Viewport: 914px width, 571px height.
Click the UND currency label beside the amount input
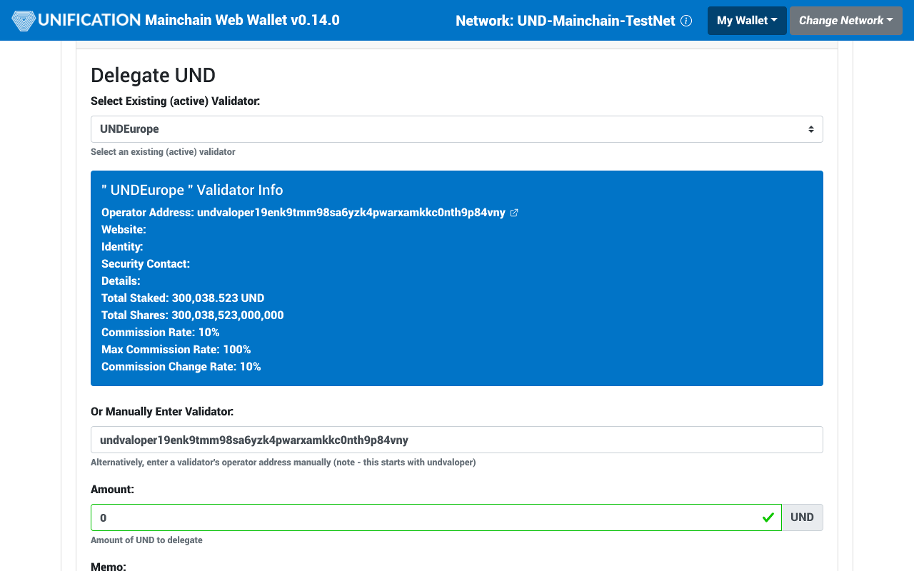pos(802,517)
